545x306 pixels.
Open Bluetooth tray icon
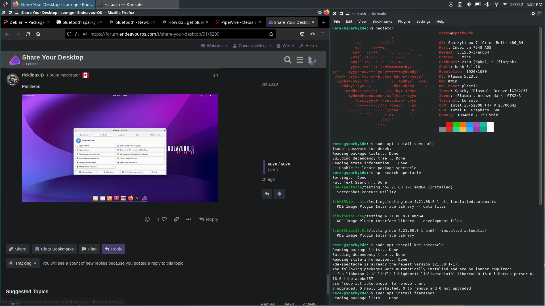(487, 4)
